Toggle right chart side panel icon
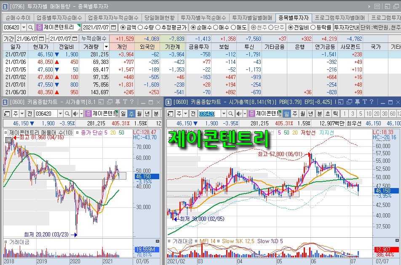 pyautogui.click(x=170, y=114)
